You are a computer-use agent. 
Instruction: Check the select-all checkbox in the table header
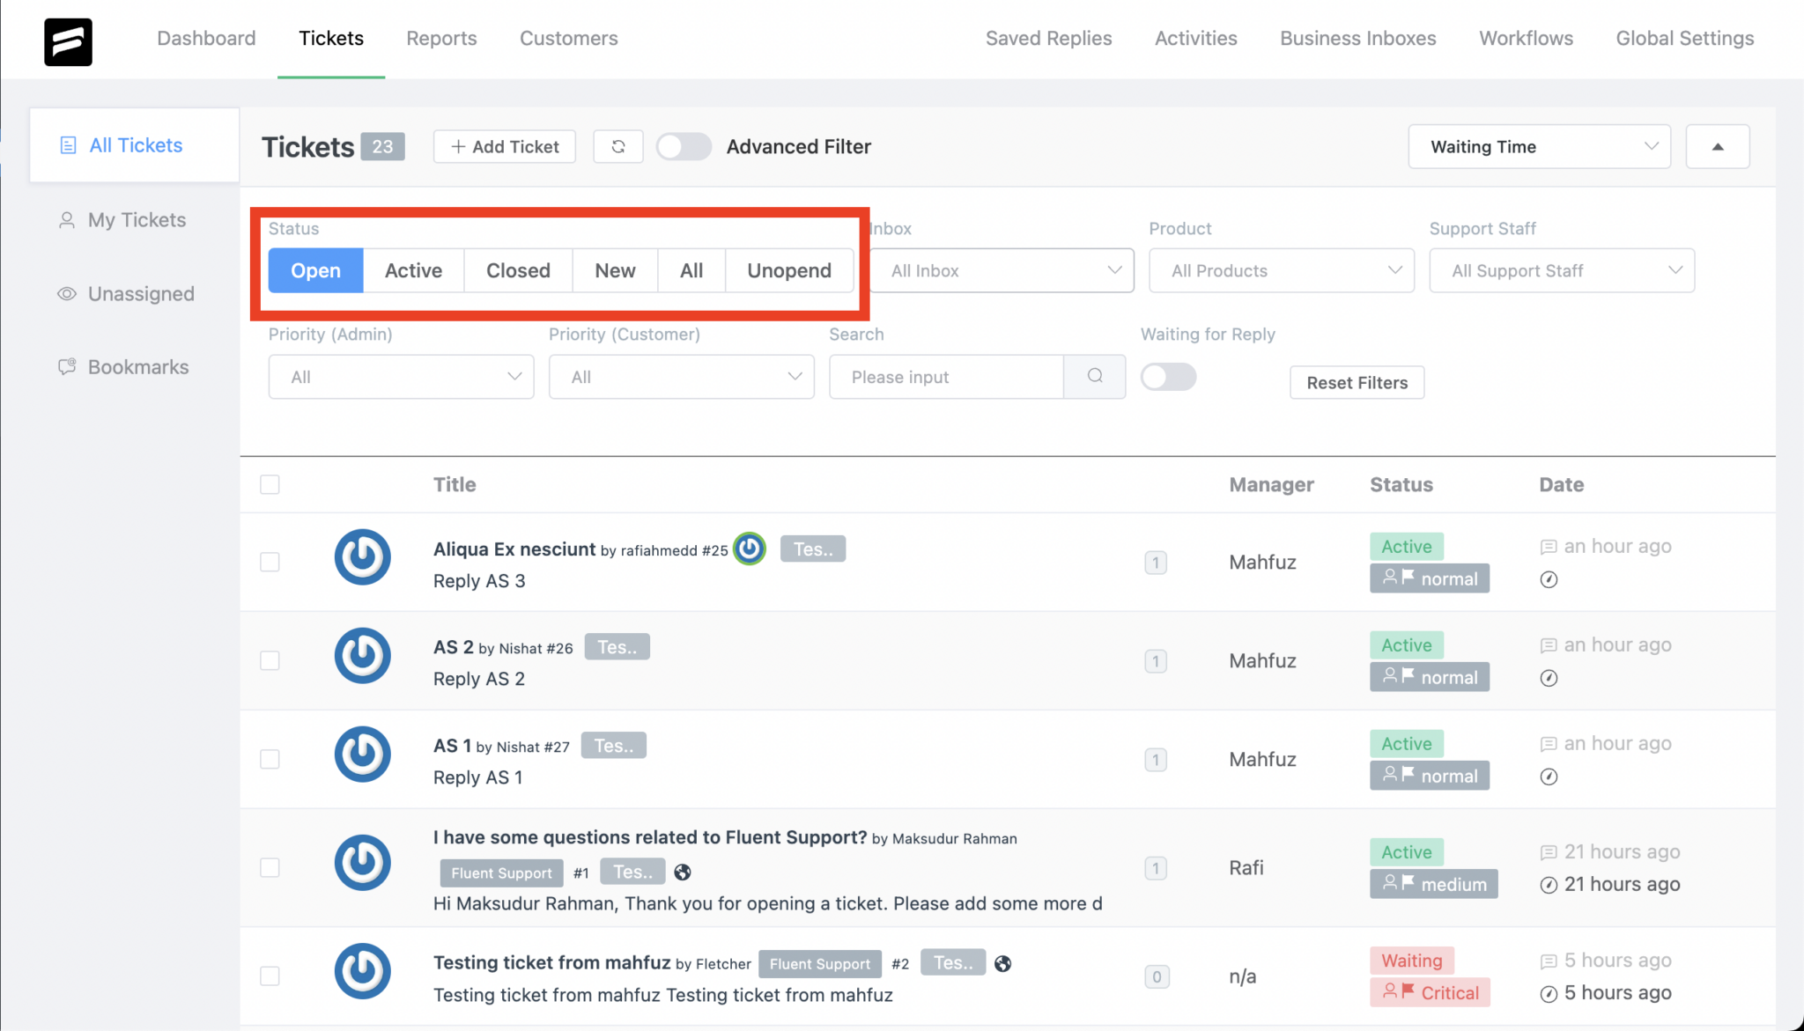coord(270,484)
